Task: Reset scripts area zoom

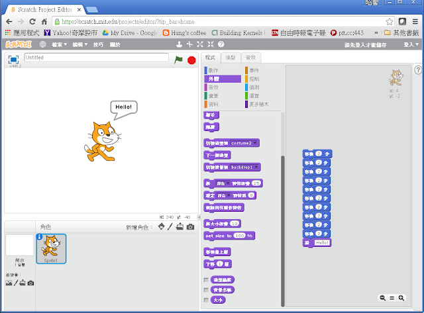Action: [392, 298]
